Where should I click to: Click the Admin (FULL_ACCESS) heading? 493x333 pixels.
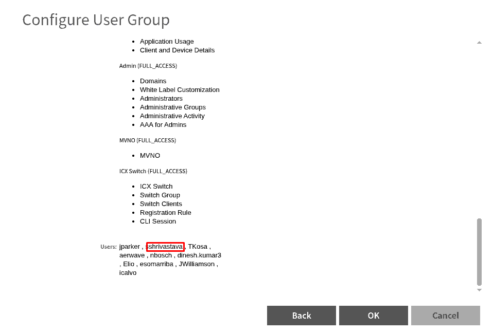(148, 66)
